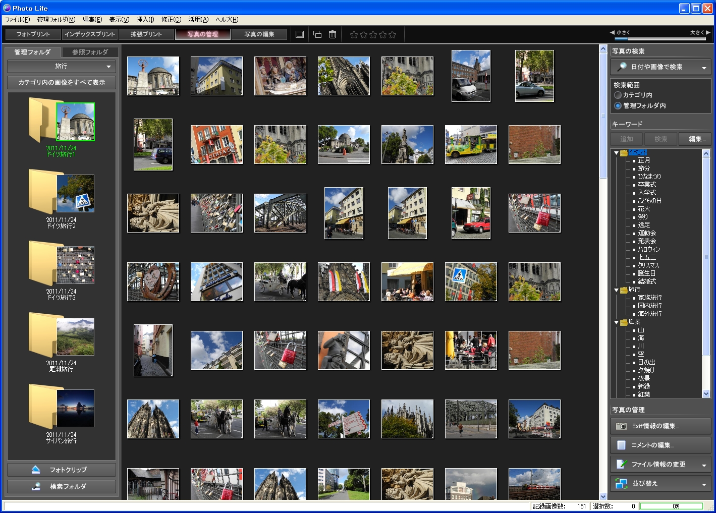
Task: Click the 旅行 folder icon in keyword tree
Action: click(x=624, y=290)
